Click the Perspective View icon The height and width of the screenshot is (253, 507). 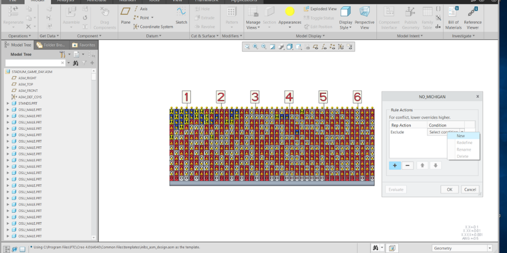[x=364, y=16]
